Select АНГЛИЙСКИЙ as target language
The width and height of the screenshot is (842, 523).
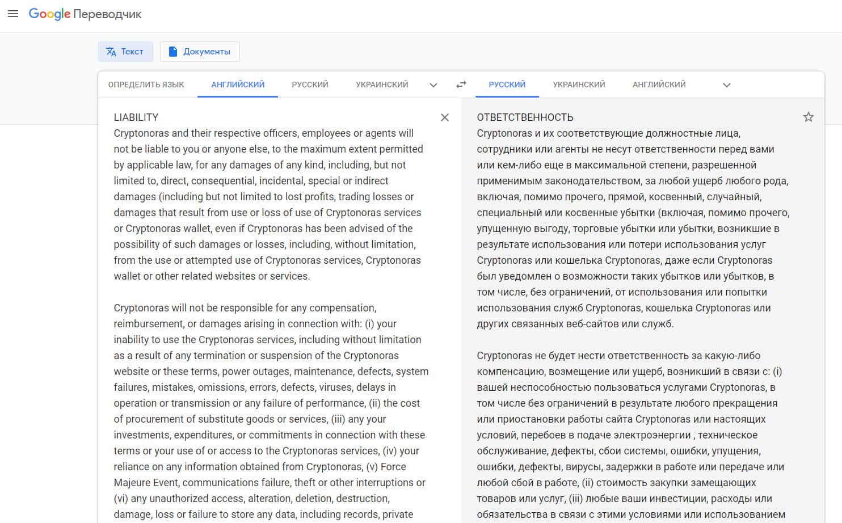pyautogui.click(x=659, y=85)
